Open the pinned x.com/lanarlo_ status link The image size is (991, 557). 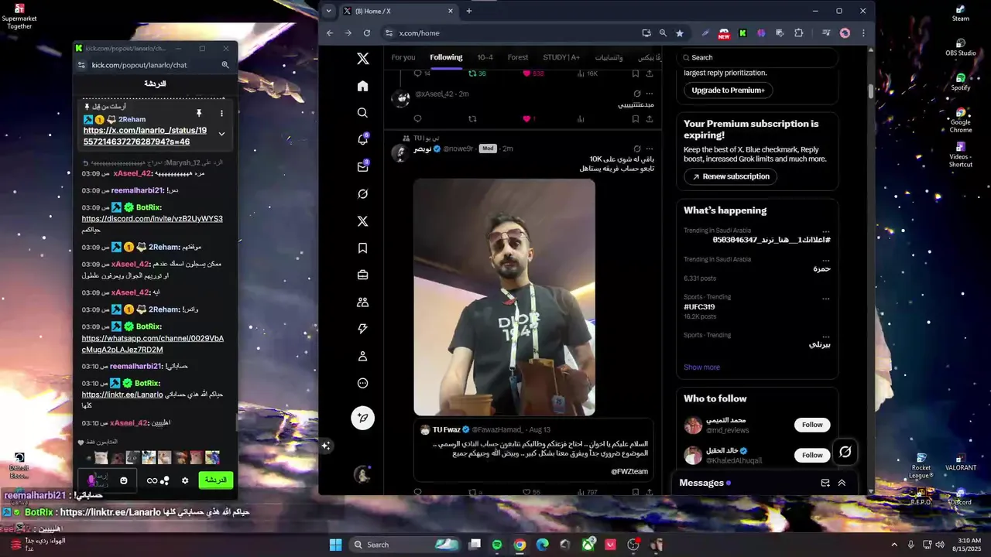click(x=145, y=136)
